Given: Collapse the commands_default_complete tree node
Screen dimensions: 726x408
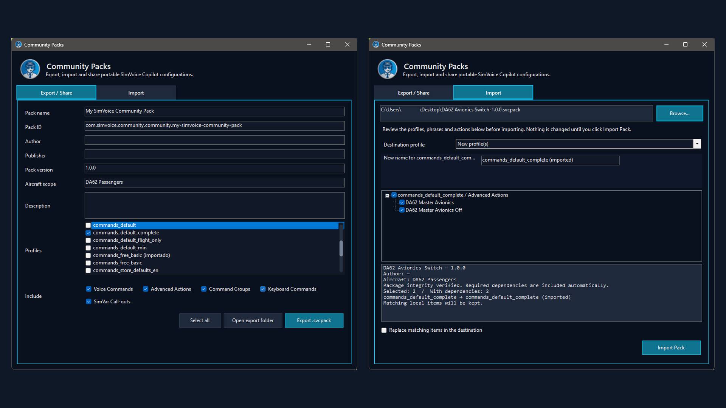Looking at the screenshot, I should [387, 195].
